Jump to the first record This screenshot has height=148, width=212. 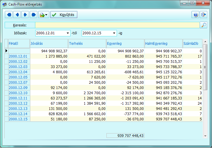[x=9, y=15]
